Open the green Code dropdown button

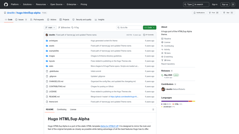pos(150,27)
